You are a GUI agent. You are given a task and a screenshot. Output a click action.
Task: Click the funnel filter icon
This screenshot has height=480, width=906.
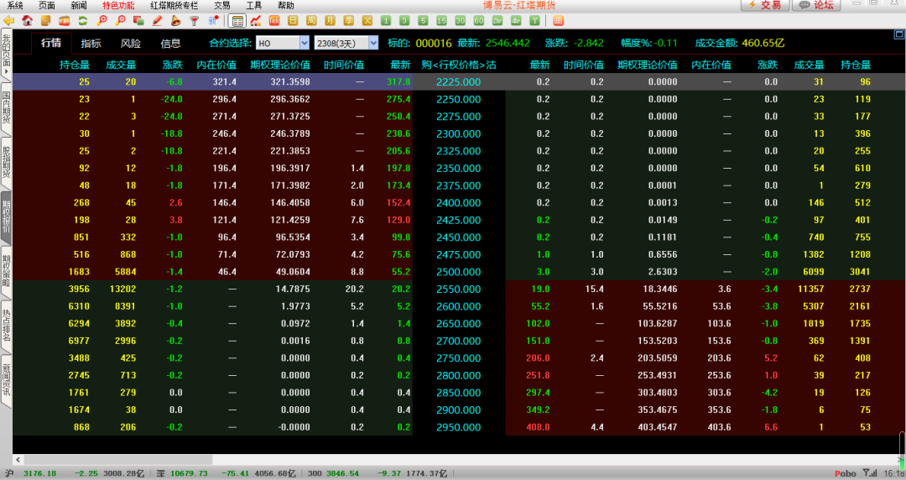(194, 20)
